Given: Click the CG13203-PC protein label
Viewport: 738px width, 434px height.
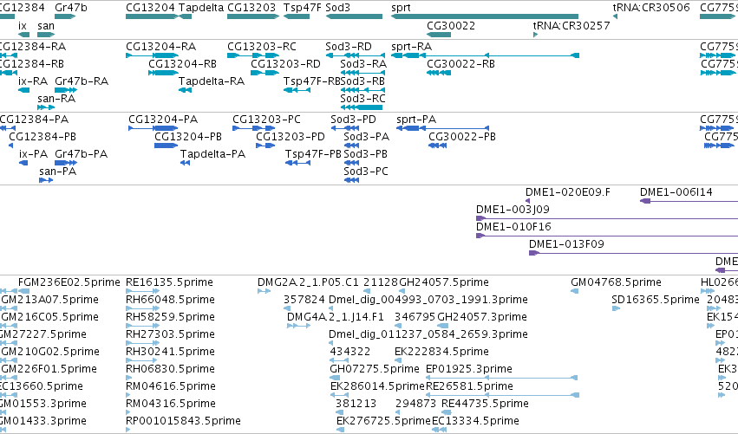Looking at the screenshot, I should (266, 120).
